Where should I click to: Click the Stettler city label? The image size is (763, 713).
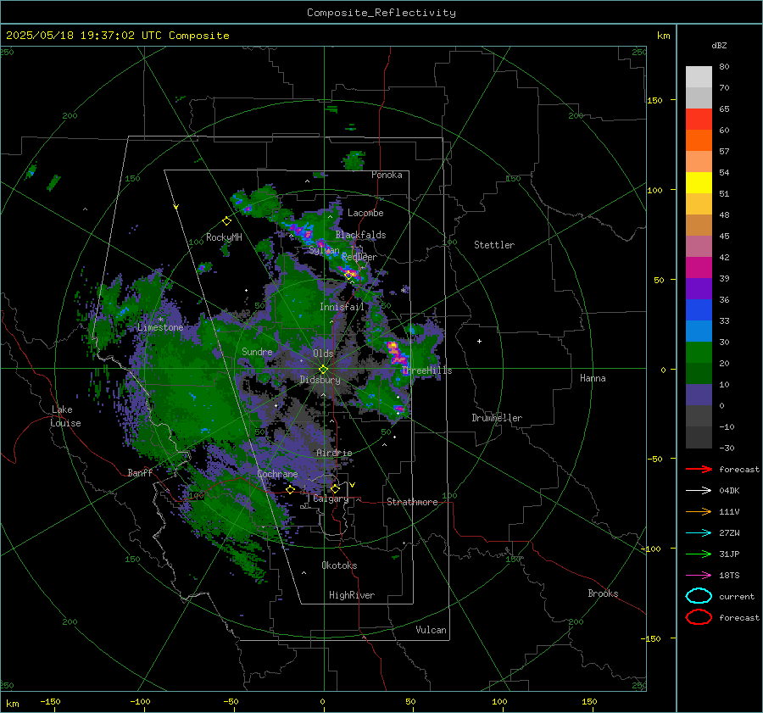coord(494,245)
